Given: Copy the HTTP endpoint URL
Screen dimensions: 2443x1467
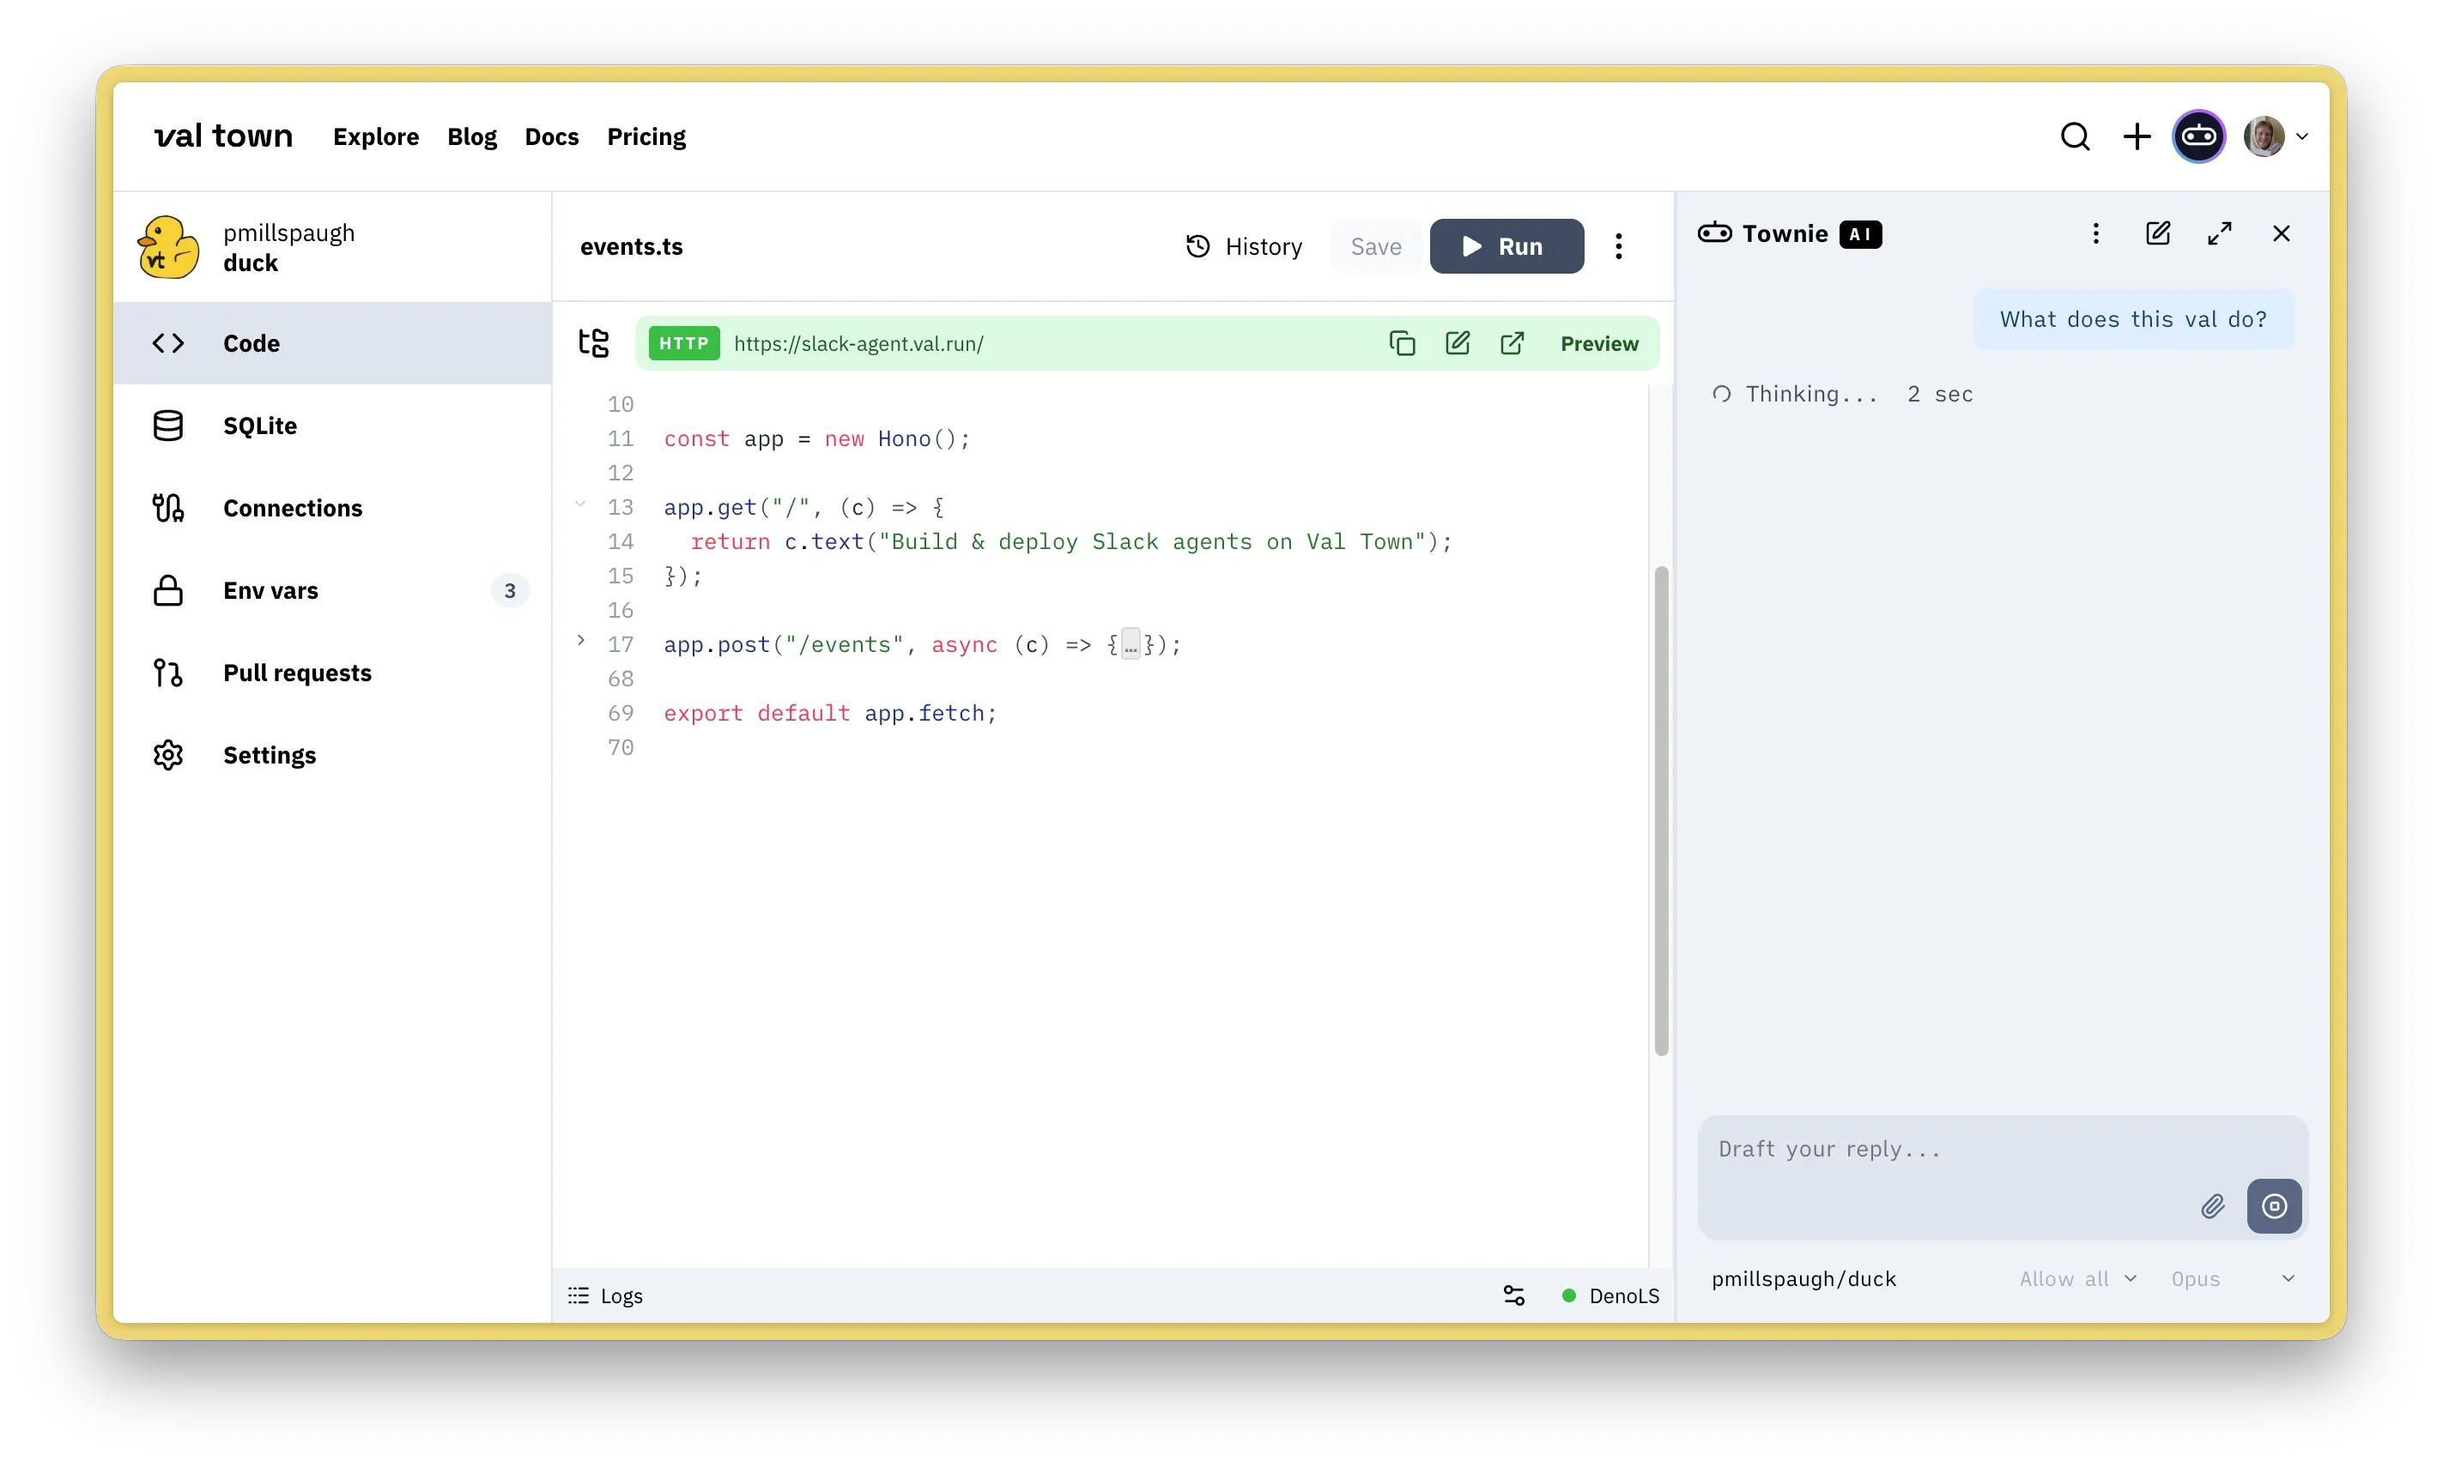Looking at the screenshot, I should (x=1402, y=343).
